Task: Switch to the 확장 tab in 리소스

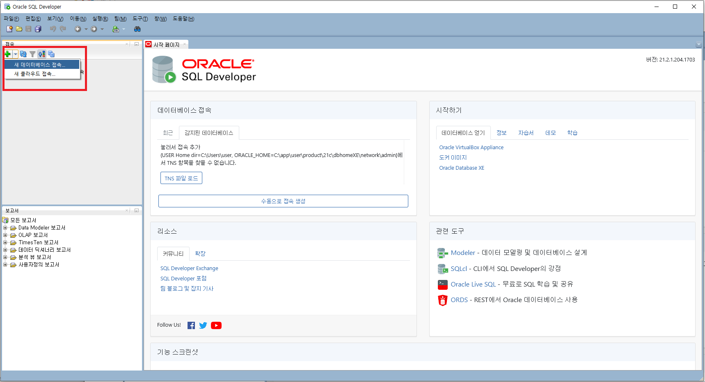Action: coord(200,254)
